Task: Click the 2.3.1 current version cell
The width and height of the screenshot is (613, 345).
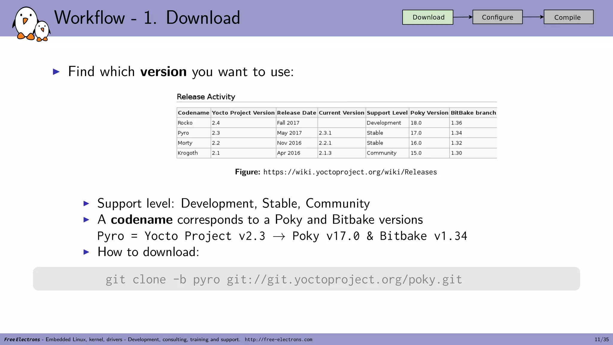Action: point(342,133)
